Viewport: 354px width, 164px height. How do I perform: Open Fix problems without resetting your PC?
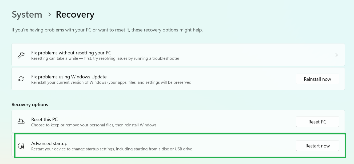click(71, 53)
